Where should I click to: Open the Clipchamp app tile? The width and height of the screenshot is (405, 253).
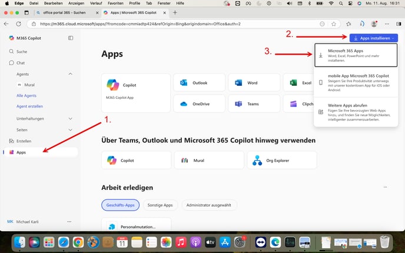[299, 104]
